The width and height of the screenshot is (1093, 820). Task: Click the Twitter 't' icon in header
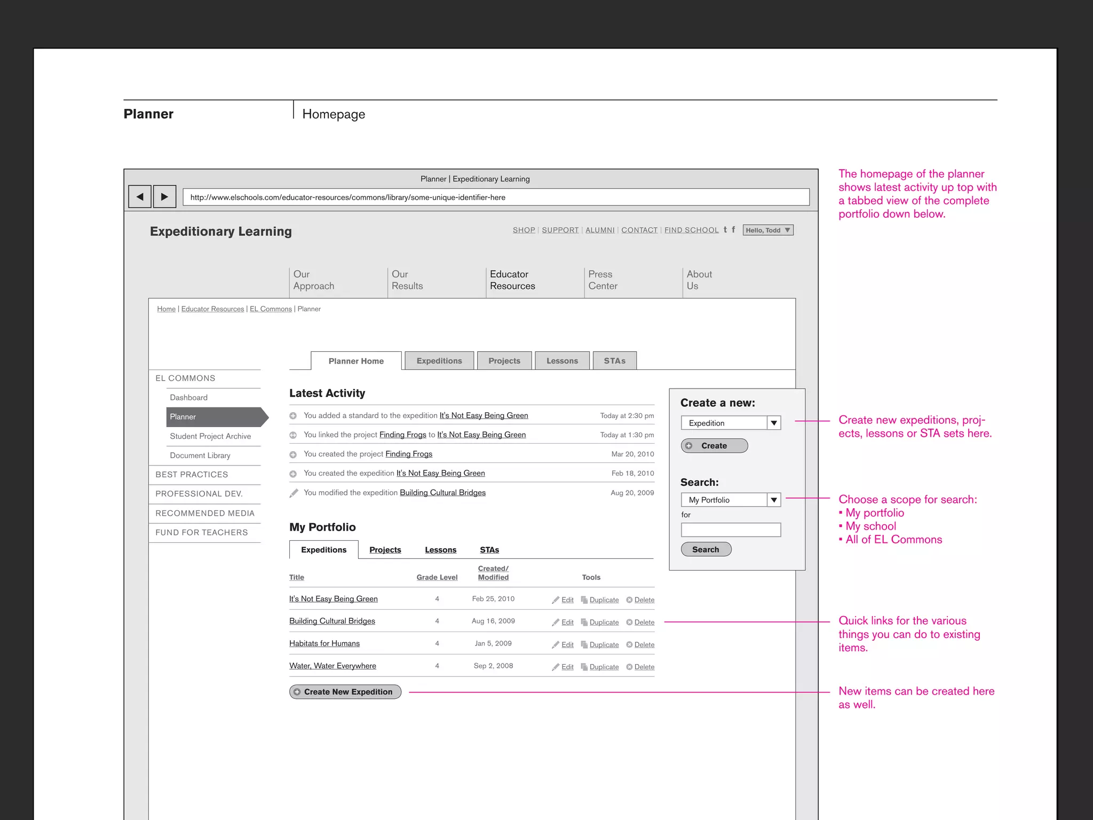[x=725, y=230]
